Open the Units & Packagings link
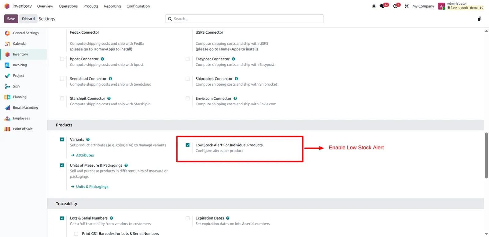This screenshot has width=489, height=237. click(90, 187)
